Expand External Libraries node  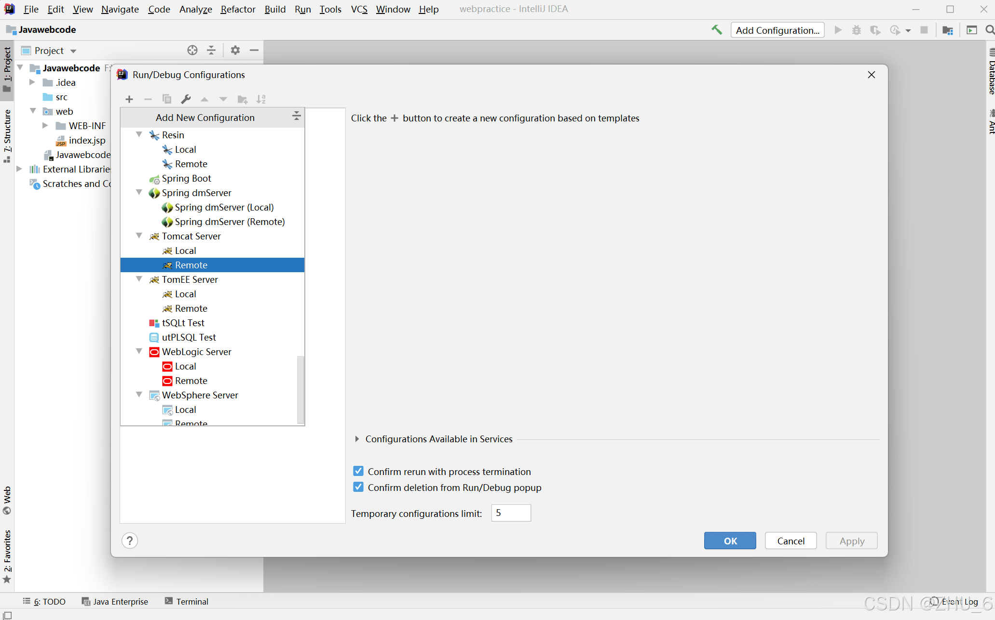click(x=19, y=169)
